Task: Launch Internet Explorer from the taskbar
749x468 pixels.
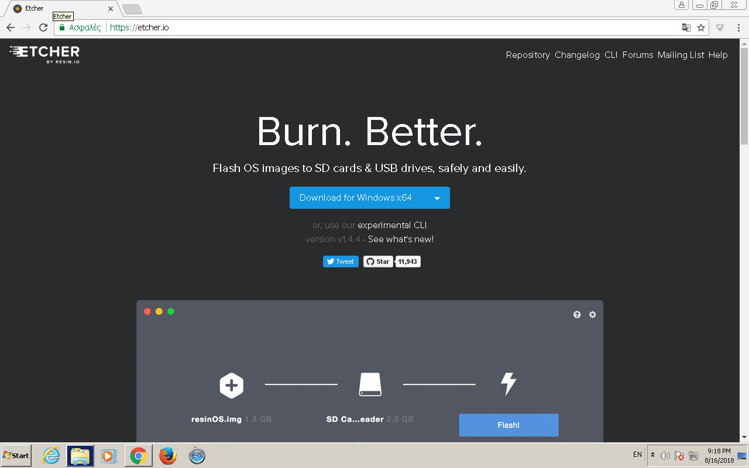Action: (x=51, y=456)
